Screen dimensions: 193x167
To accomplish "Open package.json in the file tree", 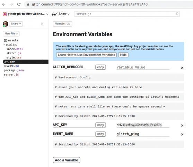I will pos(14,70).
